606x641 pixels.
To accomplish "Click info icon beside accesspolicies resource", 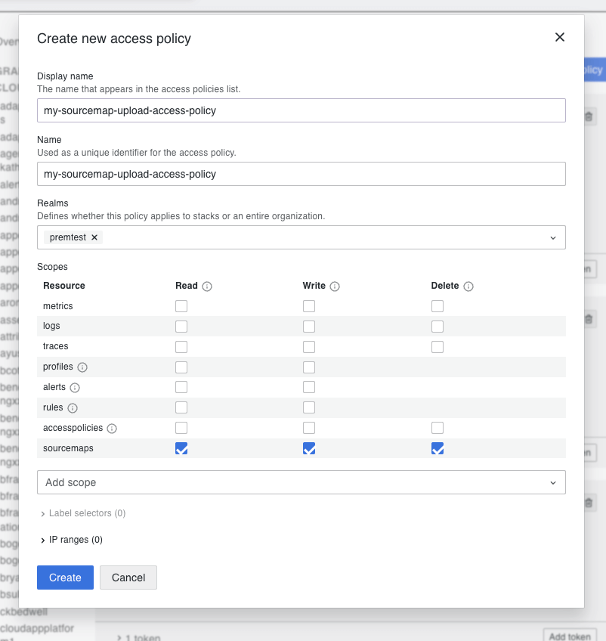I will point(112,428).
